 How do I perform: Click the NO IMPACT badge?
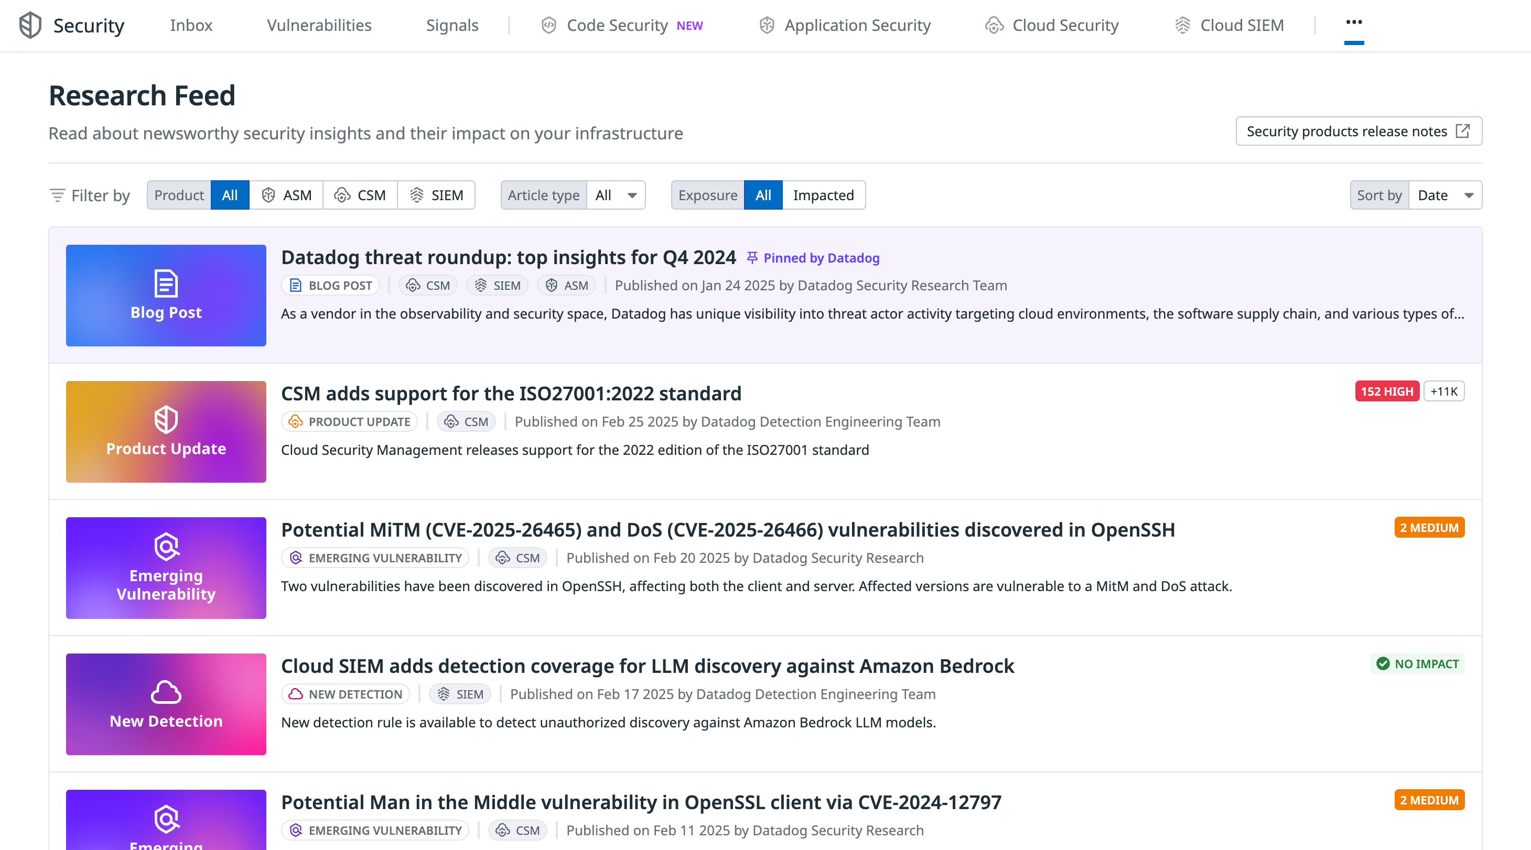click(1417, 664)
